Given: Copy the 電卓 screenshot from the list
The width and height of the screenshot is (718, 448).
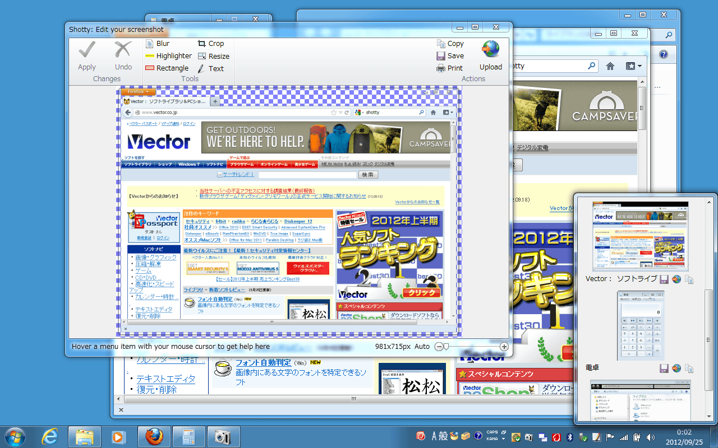Looking at the screenshot, I should (689, 368).
